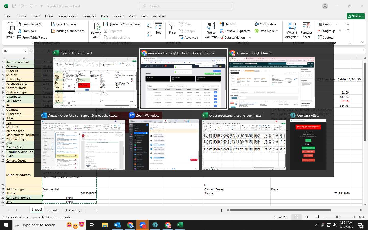
Task: Switch to Page Layout view in status bar
Action: click(x=307, y=217)
